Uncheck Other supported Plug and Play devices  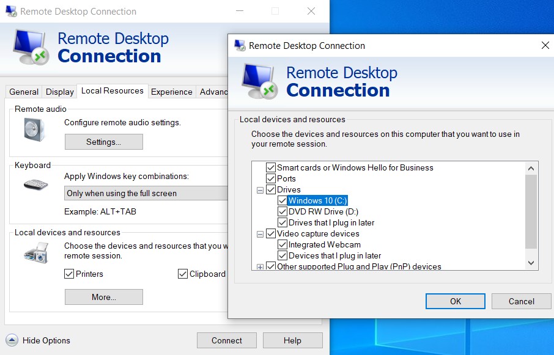coord(271,266)
